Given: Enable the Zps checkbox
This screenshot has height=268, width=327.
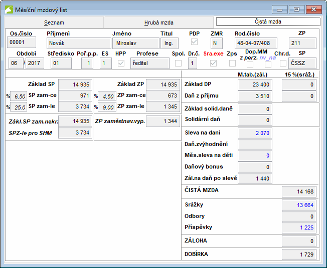Looking at the screenshot, I should click(x=232, y=63).
